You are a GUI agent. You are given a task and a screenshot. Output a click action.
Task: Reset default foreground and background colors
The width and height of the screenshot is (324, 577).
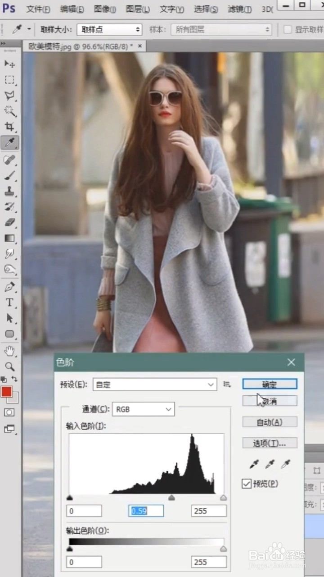pos(4,380)
